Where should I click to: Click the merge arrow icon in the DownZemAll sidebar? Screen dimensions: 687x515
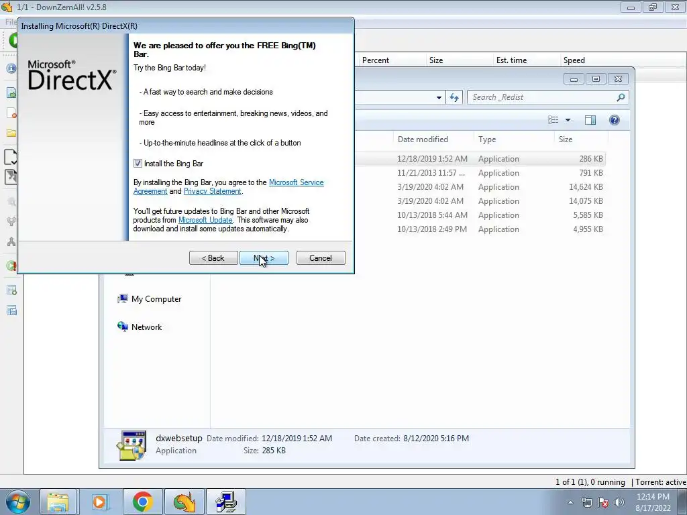tap(11, 241)
